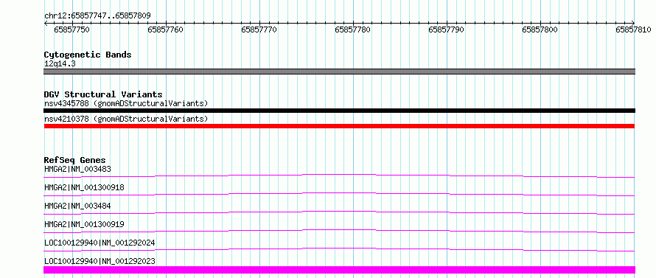
Task: Click ruler tick label 65857760
Action: click(x=166, y=29)
